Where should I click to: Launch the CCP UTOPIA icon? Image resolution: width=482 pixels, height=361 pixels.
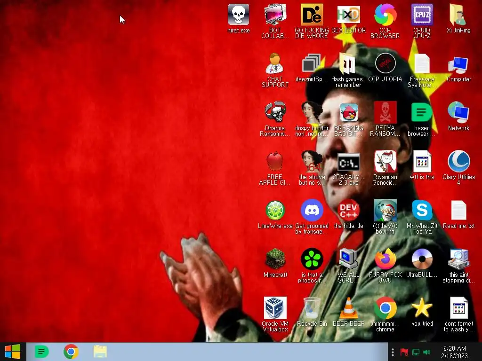pyautogui.click(x=385, y=63)
